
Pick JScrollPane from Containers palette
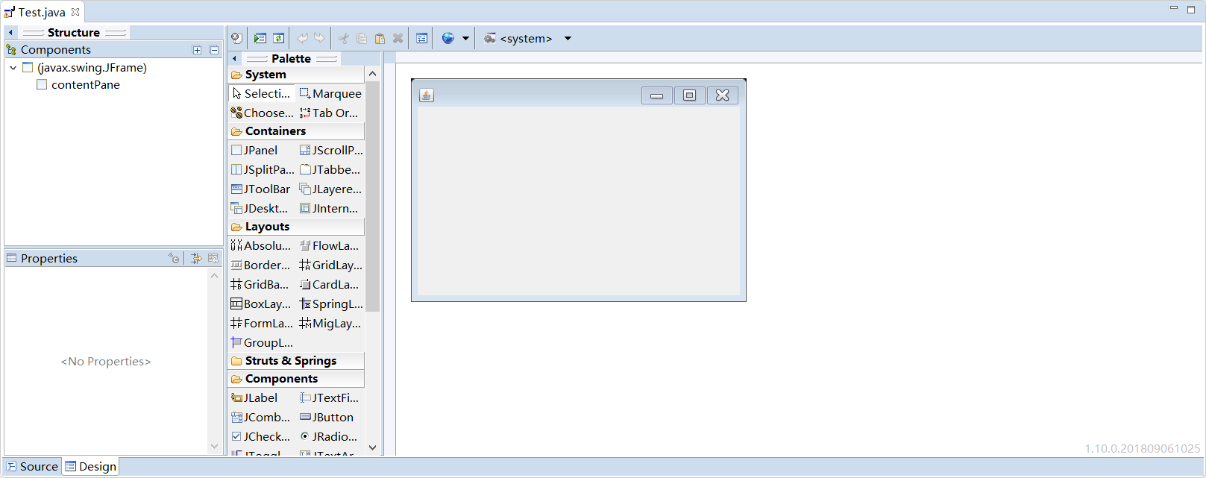(330, 150)
